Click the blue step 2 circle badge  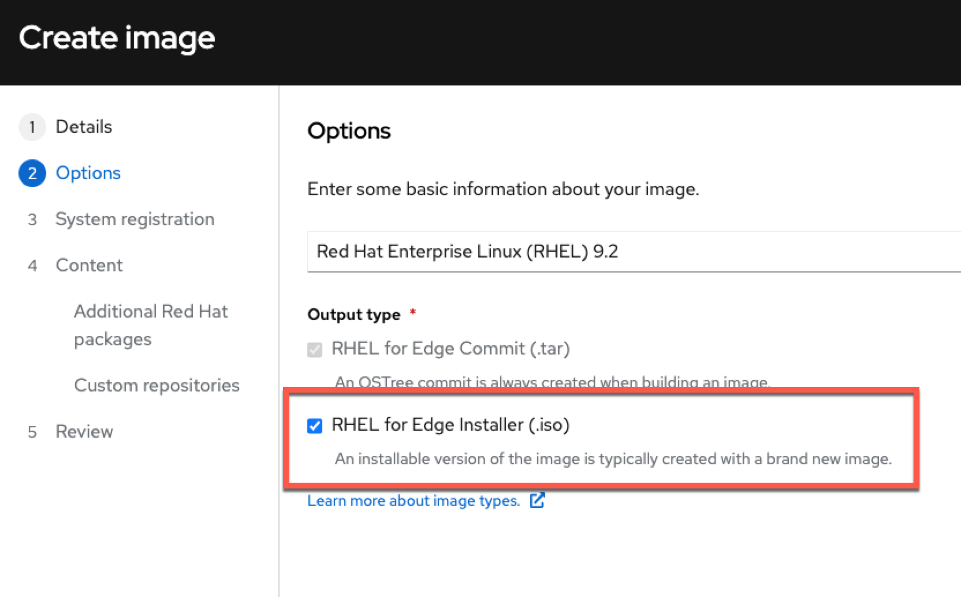pos(32,173)
